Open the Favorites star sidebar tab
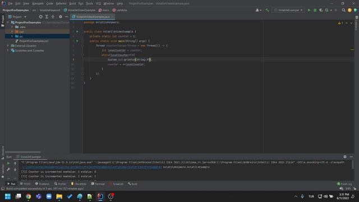The width and height of the screenshot is (359, 202). (3, 172)
